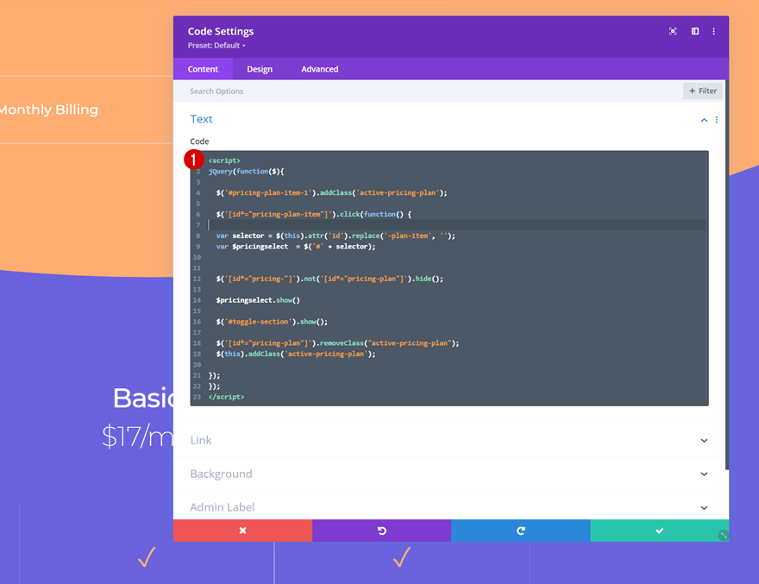Viewport: 759px width, 584px height.
Task: Click the '#toggle-section' show code line
Action: 272,322
